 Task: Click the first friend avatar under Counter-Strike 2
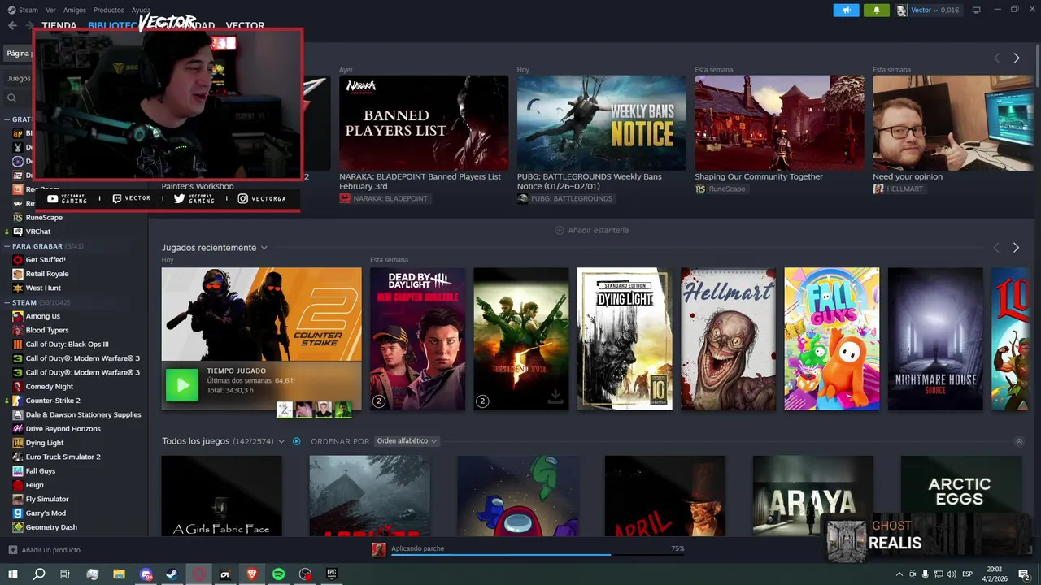[x=285, y=409]
